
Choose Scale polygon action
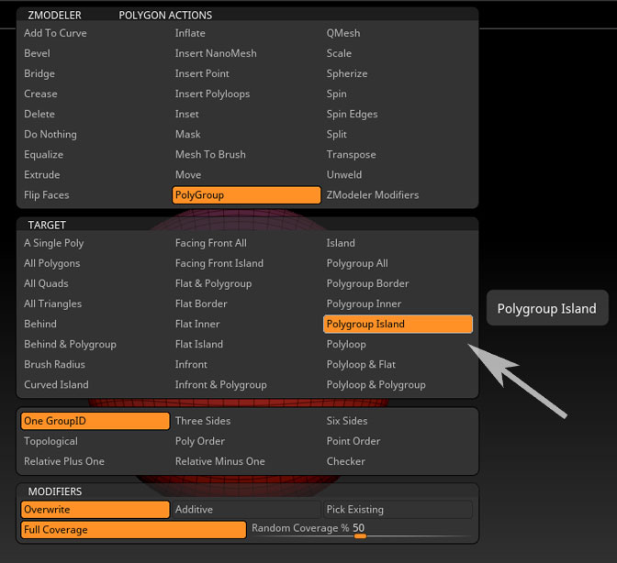339,53
